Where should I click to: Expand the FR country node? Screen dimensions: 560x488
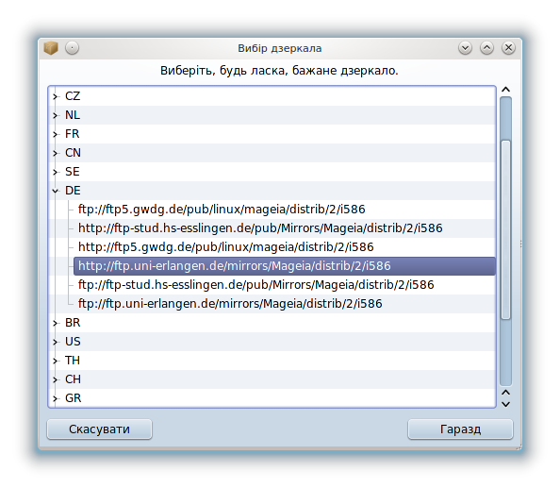pos(55,134)
